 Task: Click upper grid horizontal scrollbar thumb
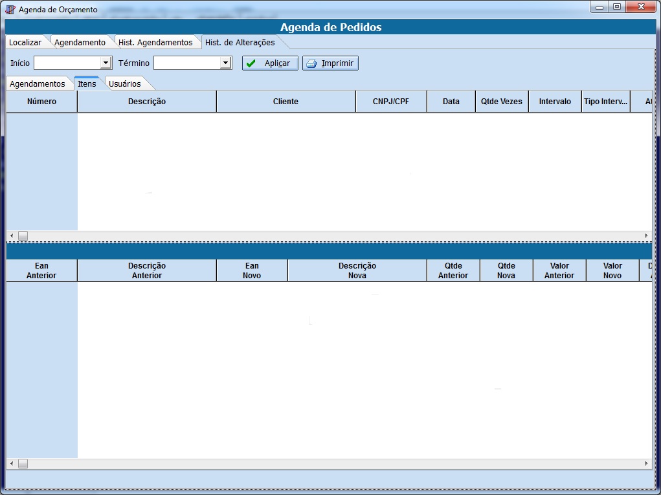coord(23,236)
